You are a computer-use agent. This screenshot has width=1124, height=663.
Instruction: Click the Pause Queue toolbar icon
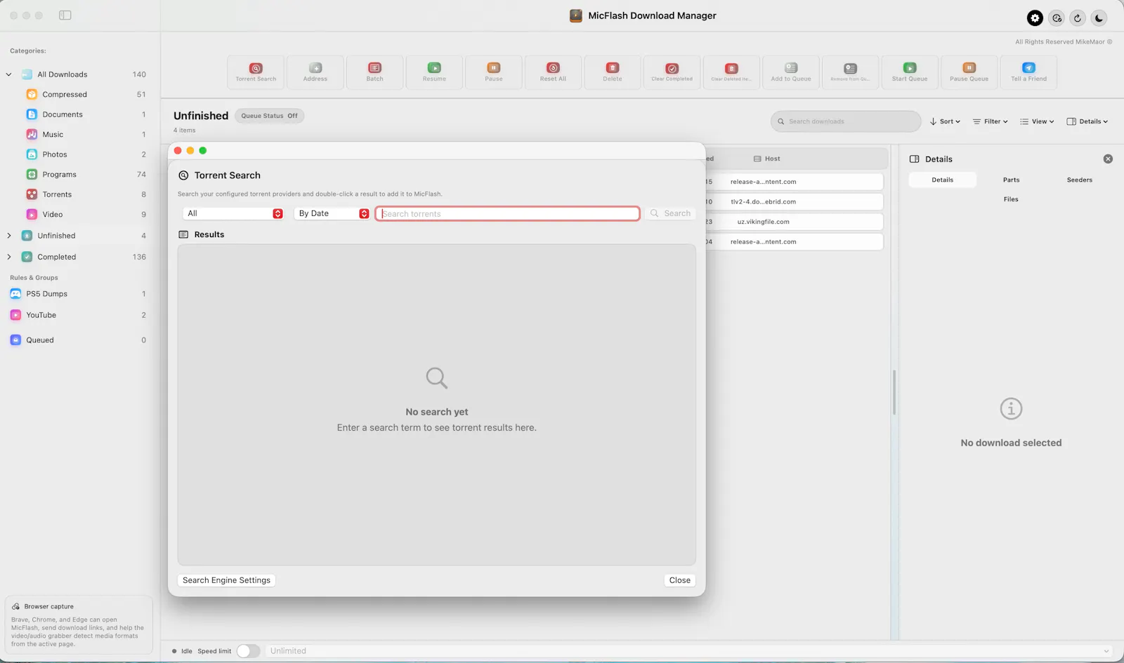pyautogui.click(x=969, y=72)
